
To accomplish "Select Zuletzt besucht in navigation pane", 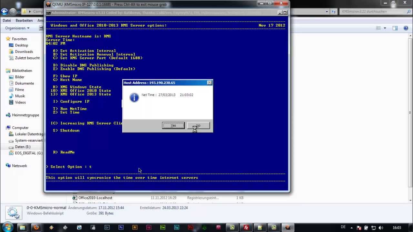I will pos(27,58).
